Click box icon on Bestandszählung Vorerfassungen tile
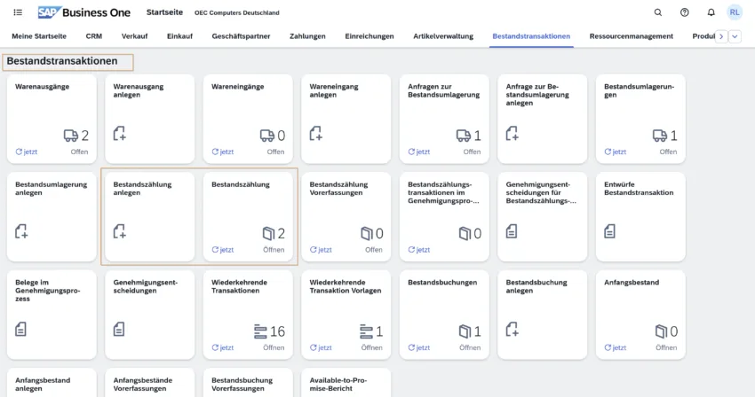Image resolution: width=755 pixels, height=397 pixels. point(367,234)
